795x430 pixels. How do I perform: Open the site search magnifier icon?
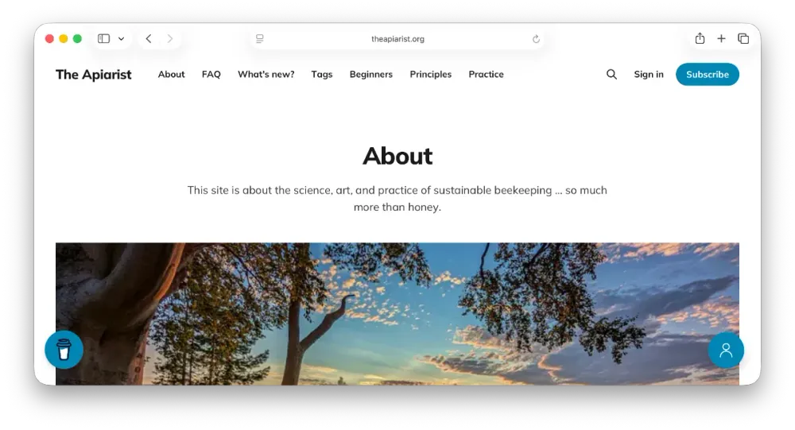pos(611,75)
